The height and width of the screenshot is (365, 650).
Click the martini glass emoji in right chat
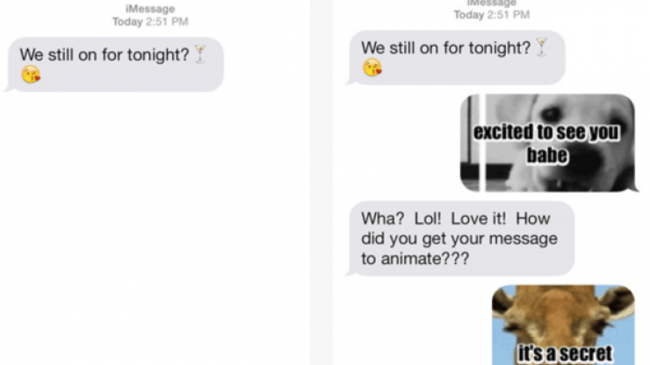(541, 47)
